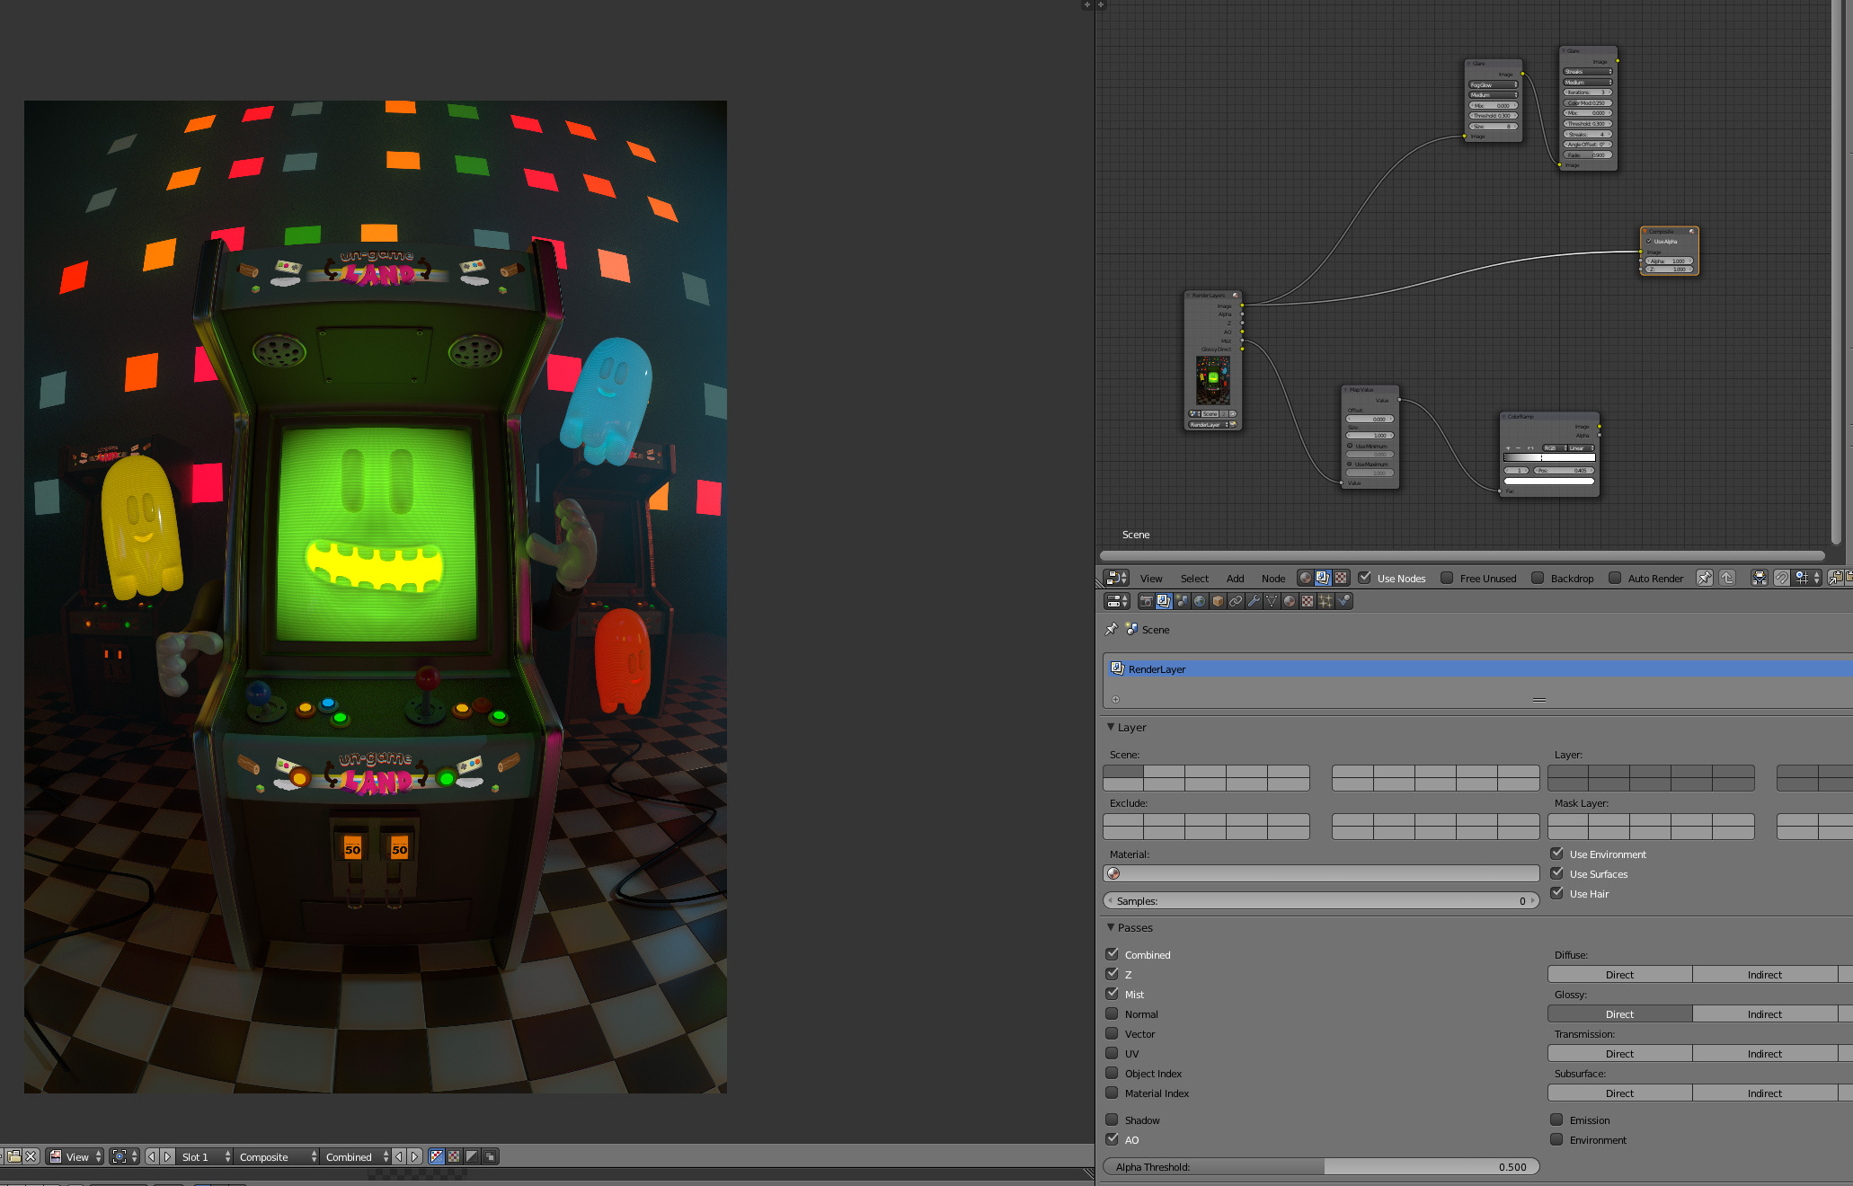Click previous render slot arrow before Slot 1
1853x1186 pixels.
[x=152, y=1156]
